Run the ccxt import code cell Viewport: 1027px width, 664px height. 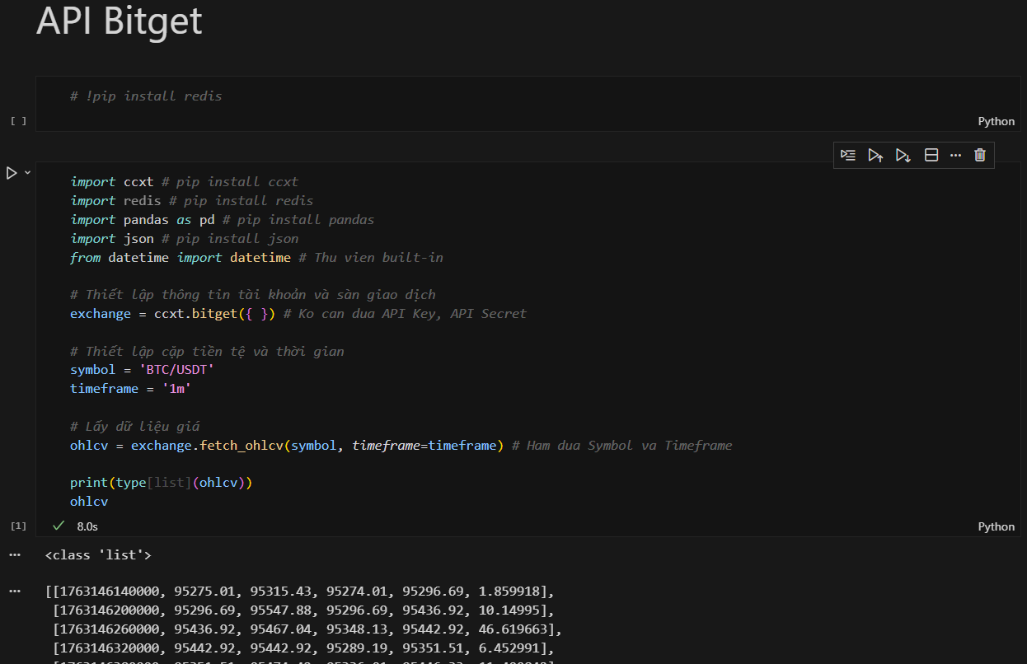12,173
